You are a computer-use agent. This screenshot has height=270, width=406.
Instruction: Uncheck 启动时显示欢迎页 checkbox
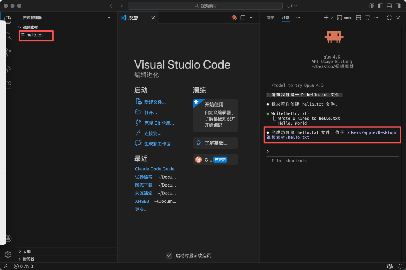pos(169,255)
